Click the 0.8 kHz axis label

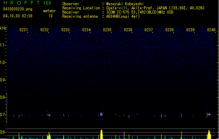(3, 97)
